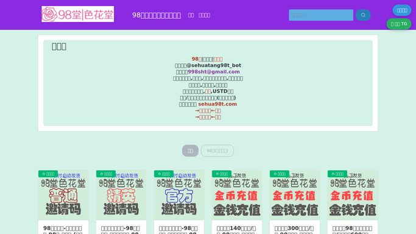The width and height of the screenshot is (416, 234).
Task: Open the green TG contact button
Action: pos(399,24)
